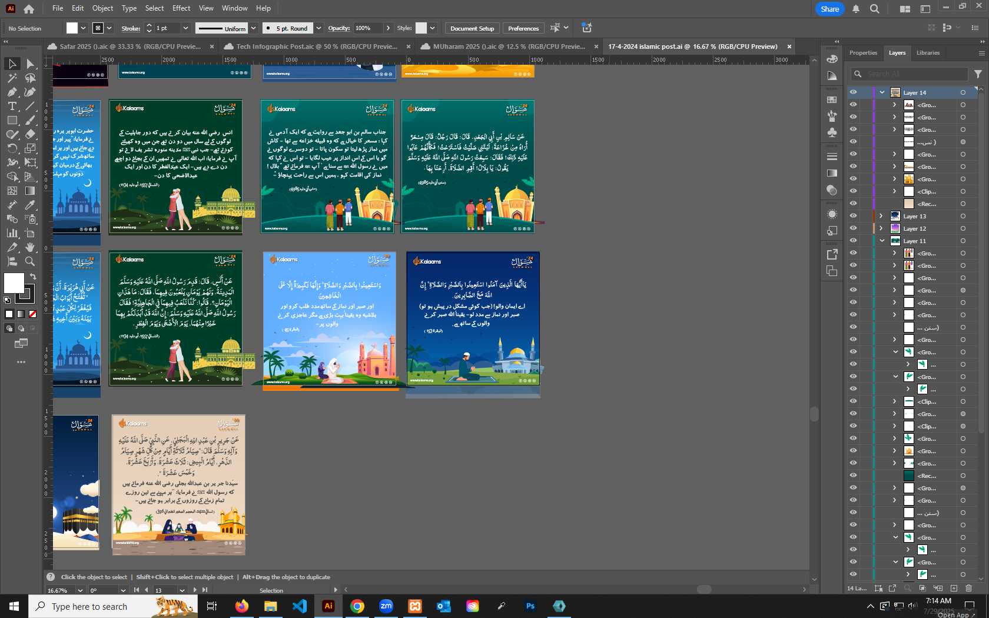Image resolution: width=989 pixels, height=618 pixels.
Task: Select the Zoom tool
Action: point(30,261)
